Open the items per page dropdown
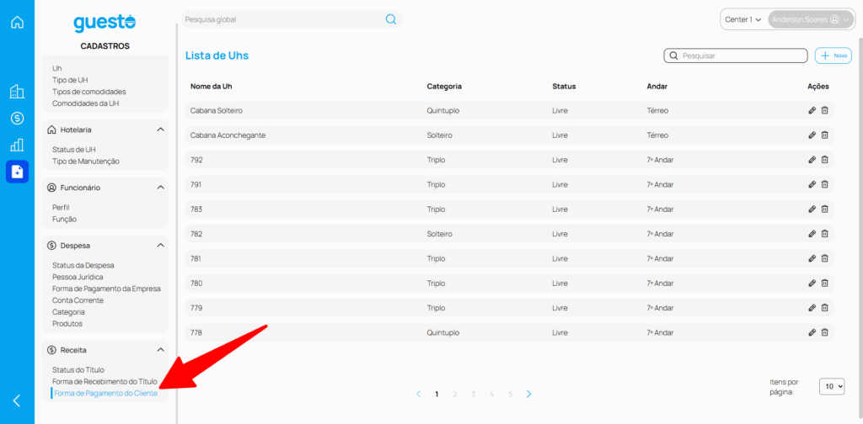 click(x=831, y=386)
